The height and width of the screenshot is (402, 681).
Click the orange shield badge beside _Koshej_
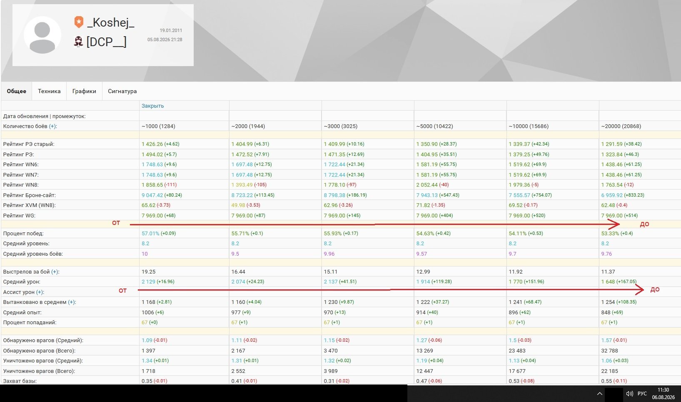(79, 22)
